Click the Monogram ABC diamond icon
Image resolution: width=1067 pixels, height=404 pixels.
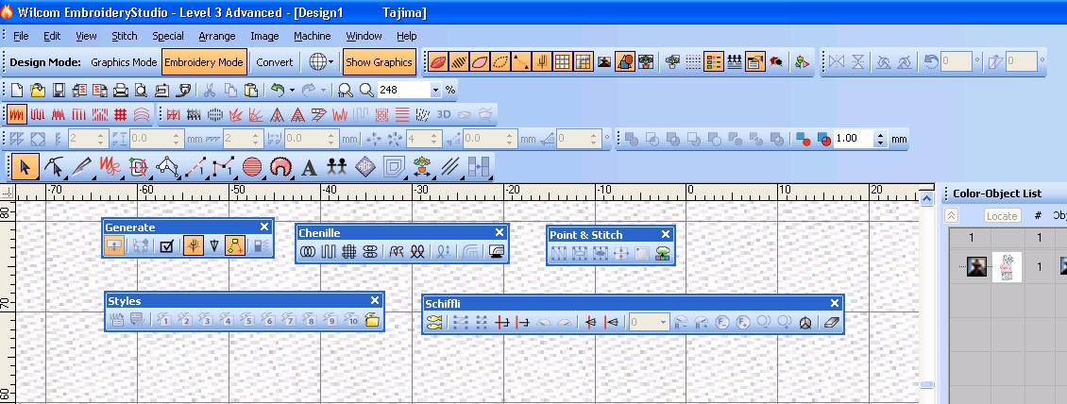pos(366,167)
